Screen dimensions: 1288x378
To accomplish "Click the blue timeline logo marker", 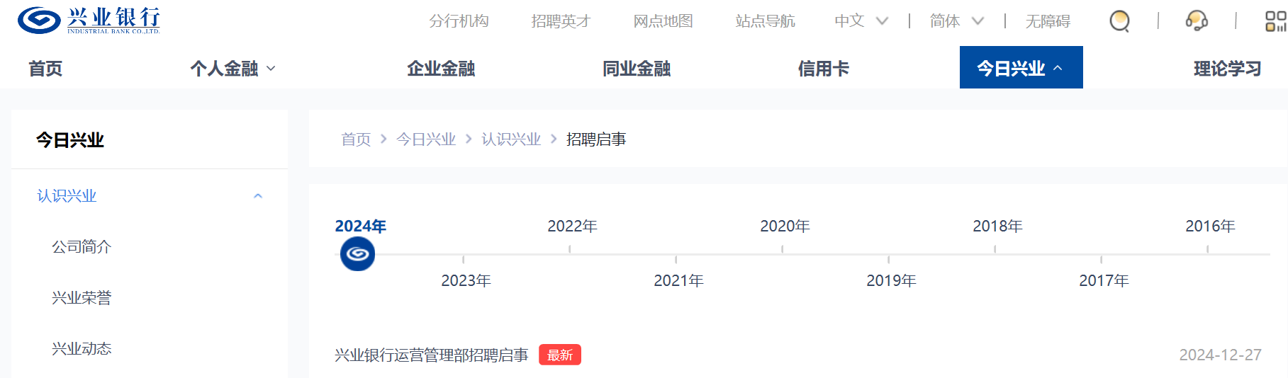I will [x=357, y=253].
